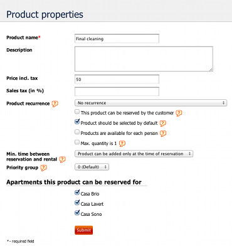Click help icon beside customer reservation option
The width and height of the screenshot is (232, 246).
tap(179, 113)
